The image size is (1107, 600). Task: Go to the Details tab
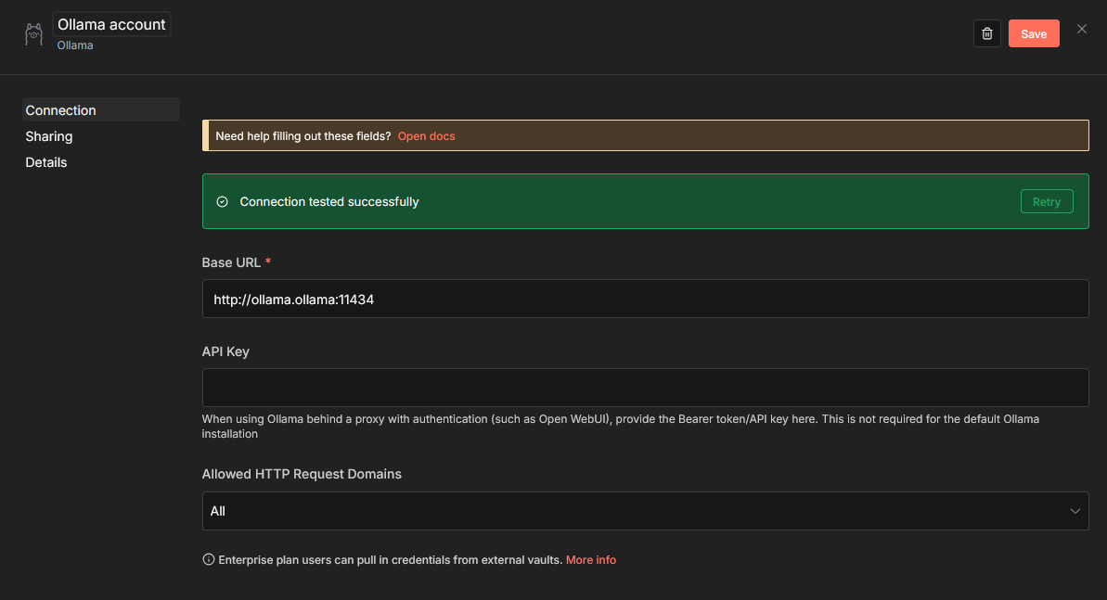(46, 162)
